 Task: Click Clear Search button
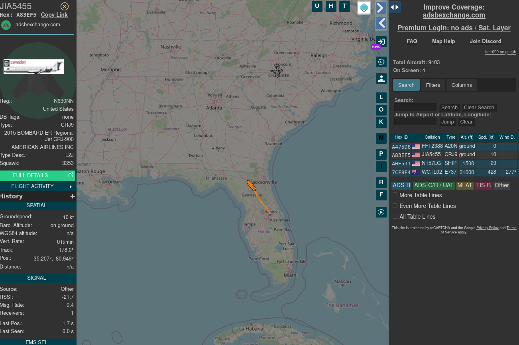click(x=479, y=108)
